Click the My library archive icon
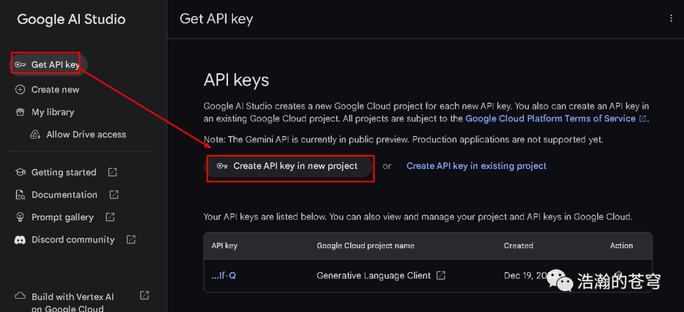This screenshot has width=684, height=312. (20, 112)
